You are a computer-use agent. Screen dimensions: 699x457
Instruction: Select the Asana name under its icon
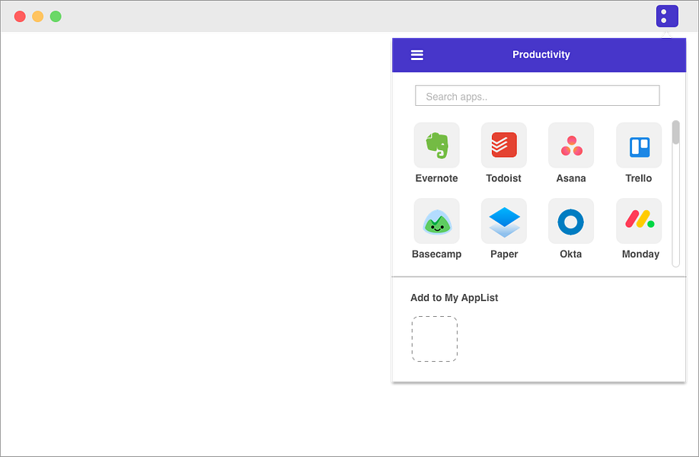pyautogui.click(x=571, y=177)
